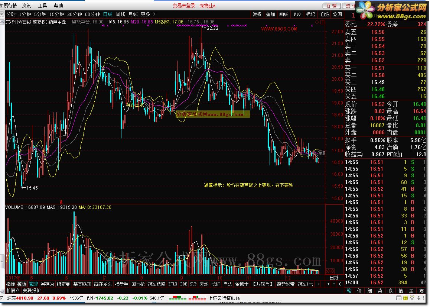Switch to the 笔 tick tab
Image resolution: width=430 pixels, height=307 pixels.
coord(349,291)
